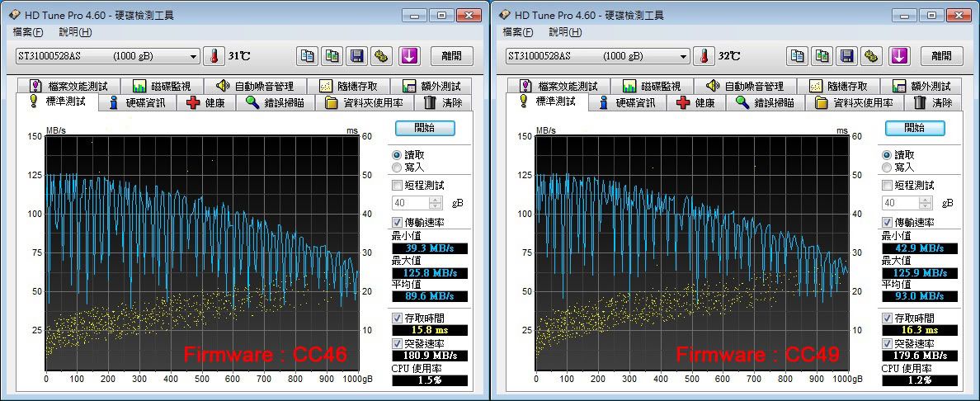Viewport: 980px width, 401px height.
Task: Switch to 錯誤掃瞄 tab in left window
Action: 275,102
